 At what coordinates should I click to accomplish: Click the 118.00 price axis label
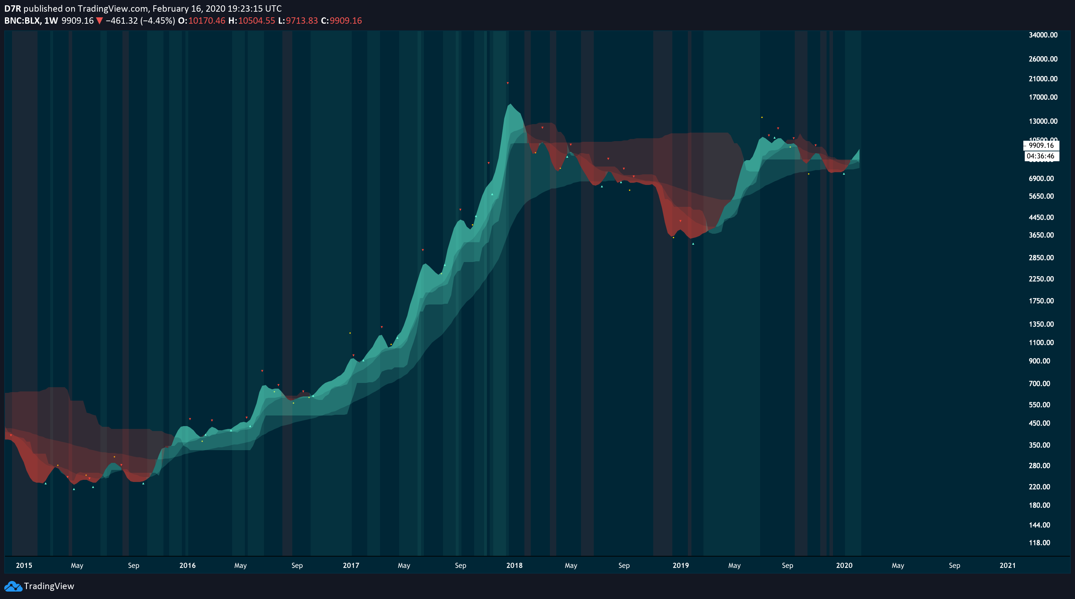point(1040,543)
